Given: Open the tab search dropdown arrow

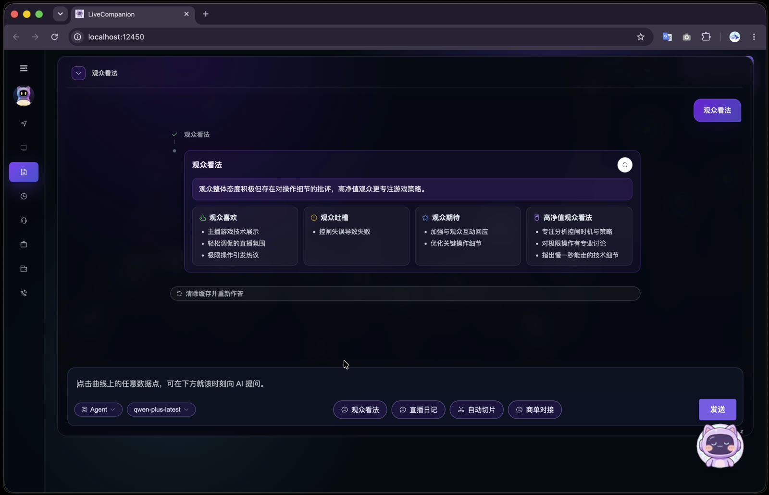Looking at the screenshot, I should [60, 14].
